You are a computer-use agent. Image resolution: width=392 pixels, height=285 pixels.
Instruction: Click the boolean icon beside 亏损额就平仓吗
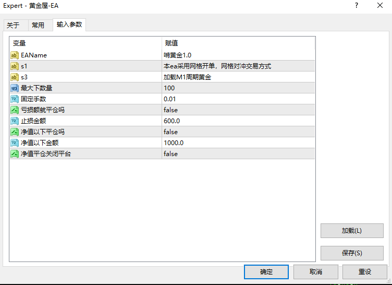pyautogui.click(x=15, y=110)
